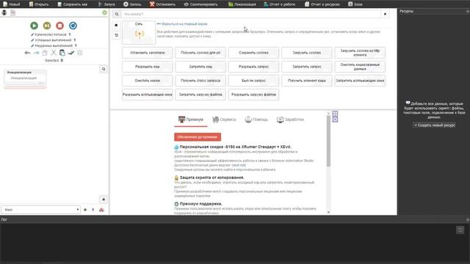Click Скомпилировать in top menu

point(200,4)
